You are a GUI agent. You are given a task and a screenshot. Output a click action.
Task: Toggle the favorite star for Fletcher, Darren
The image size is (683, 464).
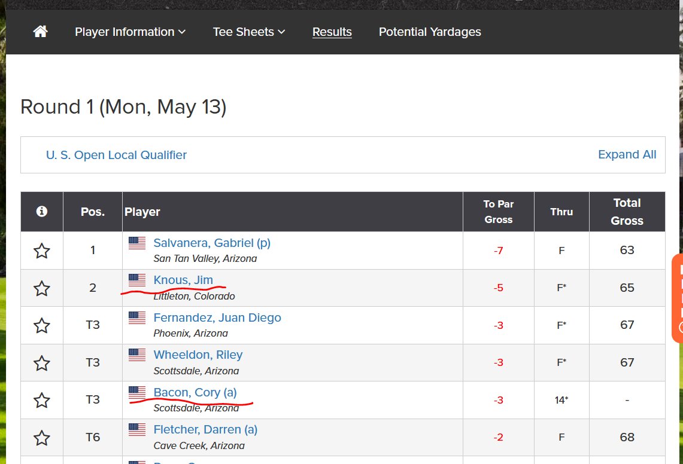pyautogui.click(x=41, y=437)
